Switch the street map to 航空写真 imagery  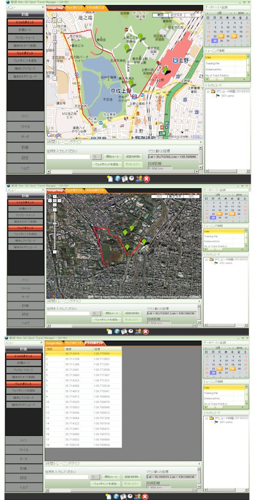(x=176, y=15)
